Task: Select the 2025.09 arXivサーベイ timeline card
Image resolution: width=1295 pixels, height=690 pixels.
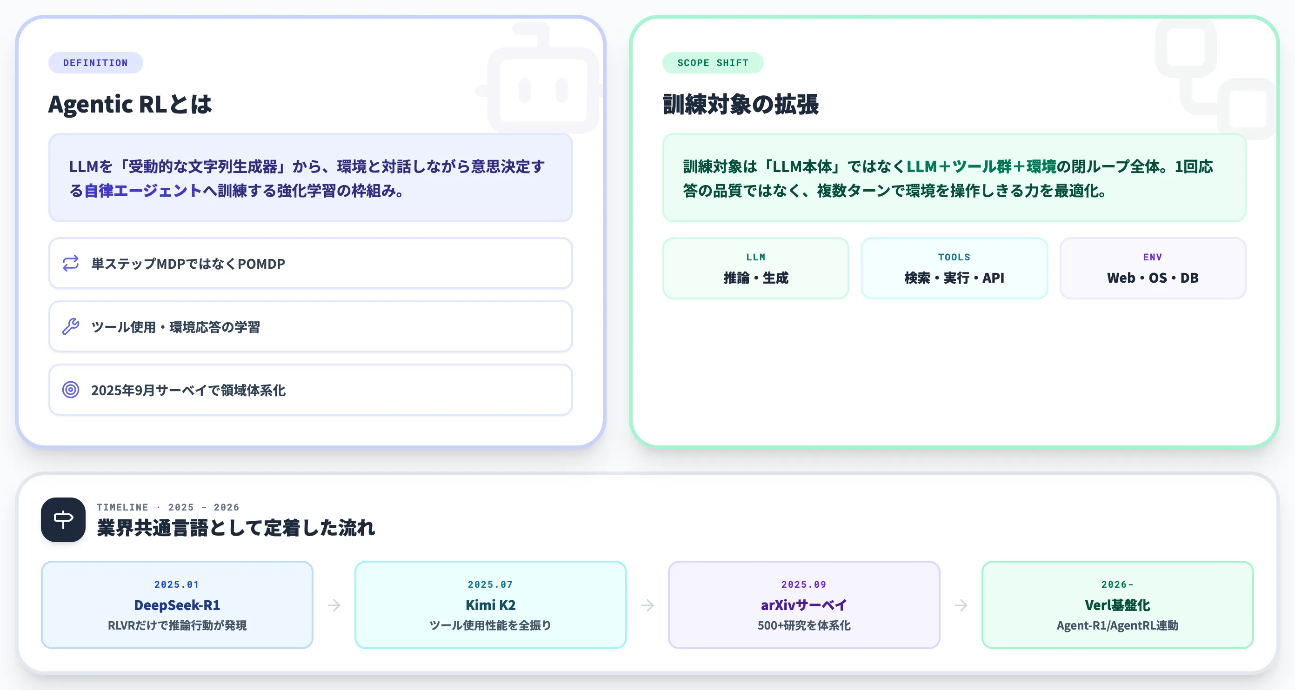Action: pos(804,605)
